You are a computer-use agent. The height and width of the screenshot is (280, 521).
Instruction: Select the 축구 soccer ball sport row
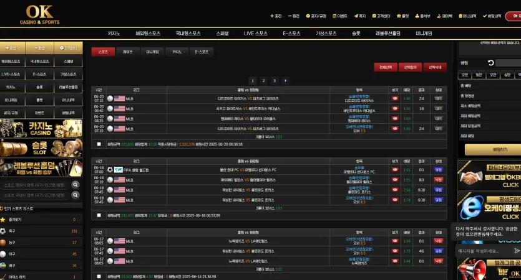point(41,231)
